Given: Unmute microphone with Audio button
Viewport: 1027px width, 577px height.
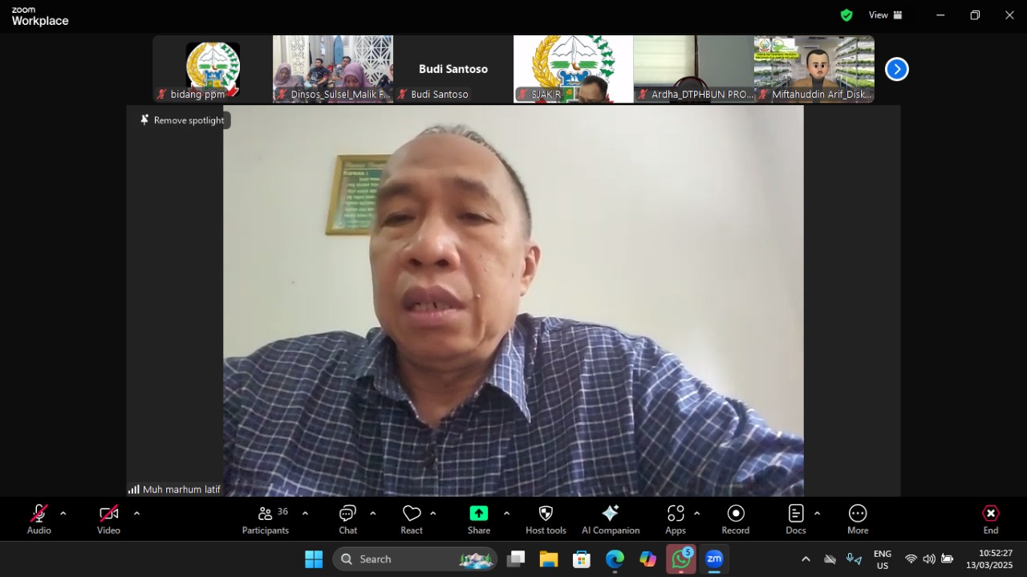Looking at the screenshot, I should pos(39,519).
